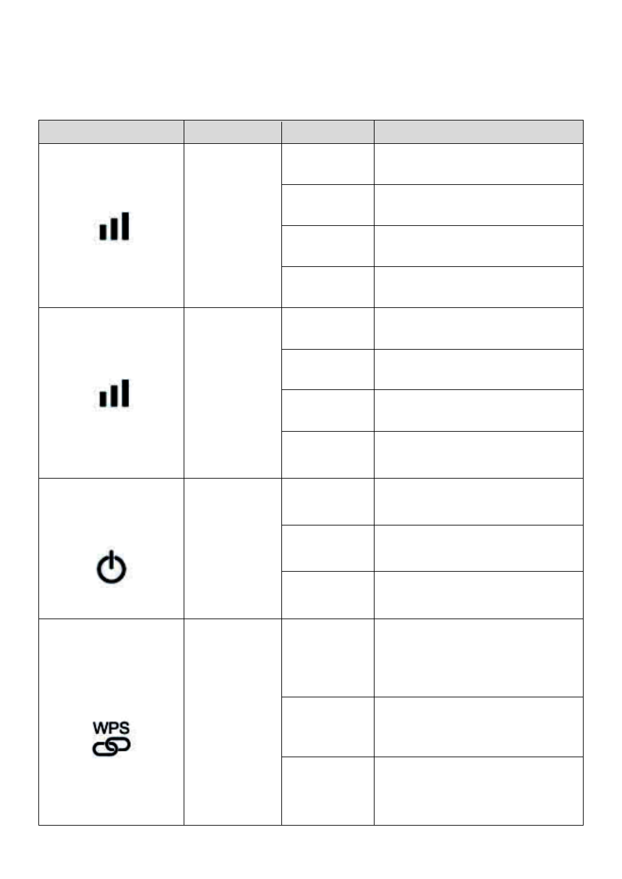The height and width of the screenshot is (879, 622).
Task: Click the shaded header cell above the first signal icon
Action: coord(111,132)
